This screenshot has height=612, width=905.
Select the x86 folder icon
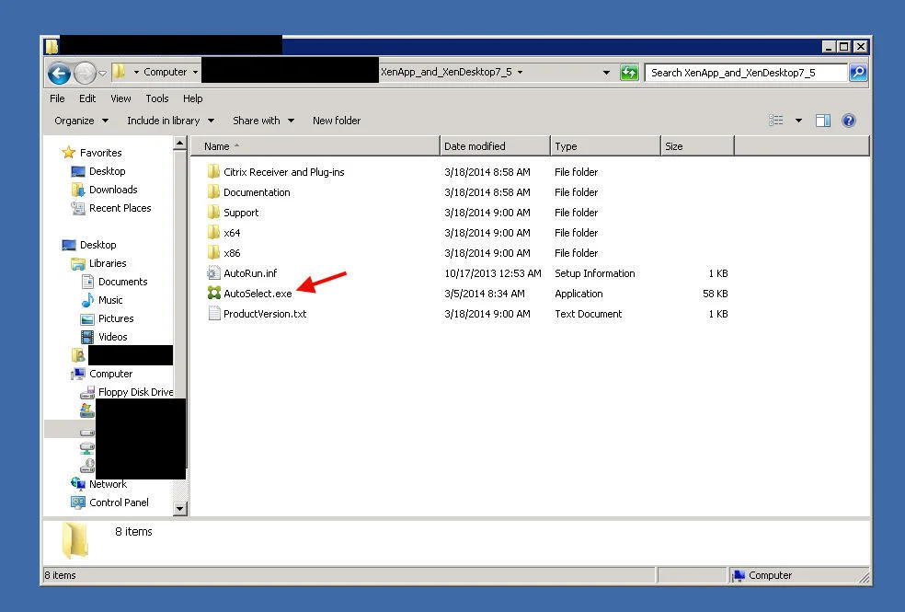pyautogui.click(x=213, y=252)
